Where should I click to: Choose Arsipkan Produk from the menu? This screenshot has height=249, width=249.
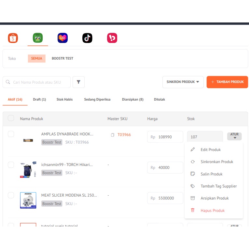click(214, 198)
